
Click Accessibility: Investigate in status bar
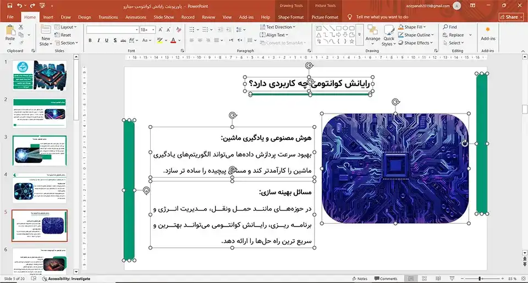point(66,279)
